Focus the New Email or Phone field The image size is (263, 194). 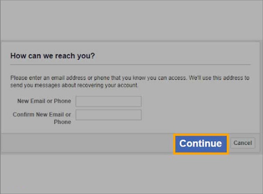click(x=108, y=101)
